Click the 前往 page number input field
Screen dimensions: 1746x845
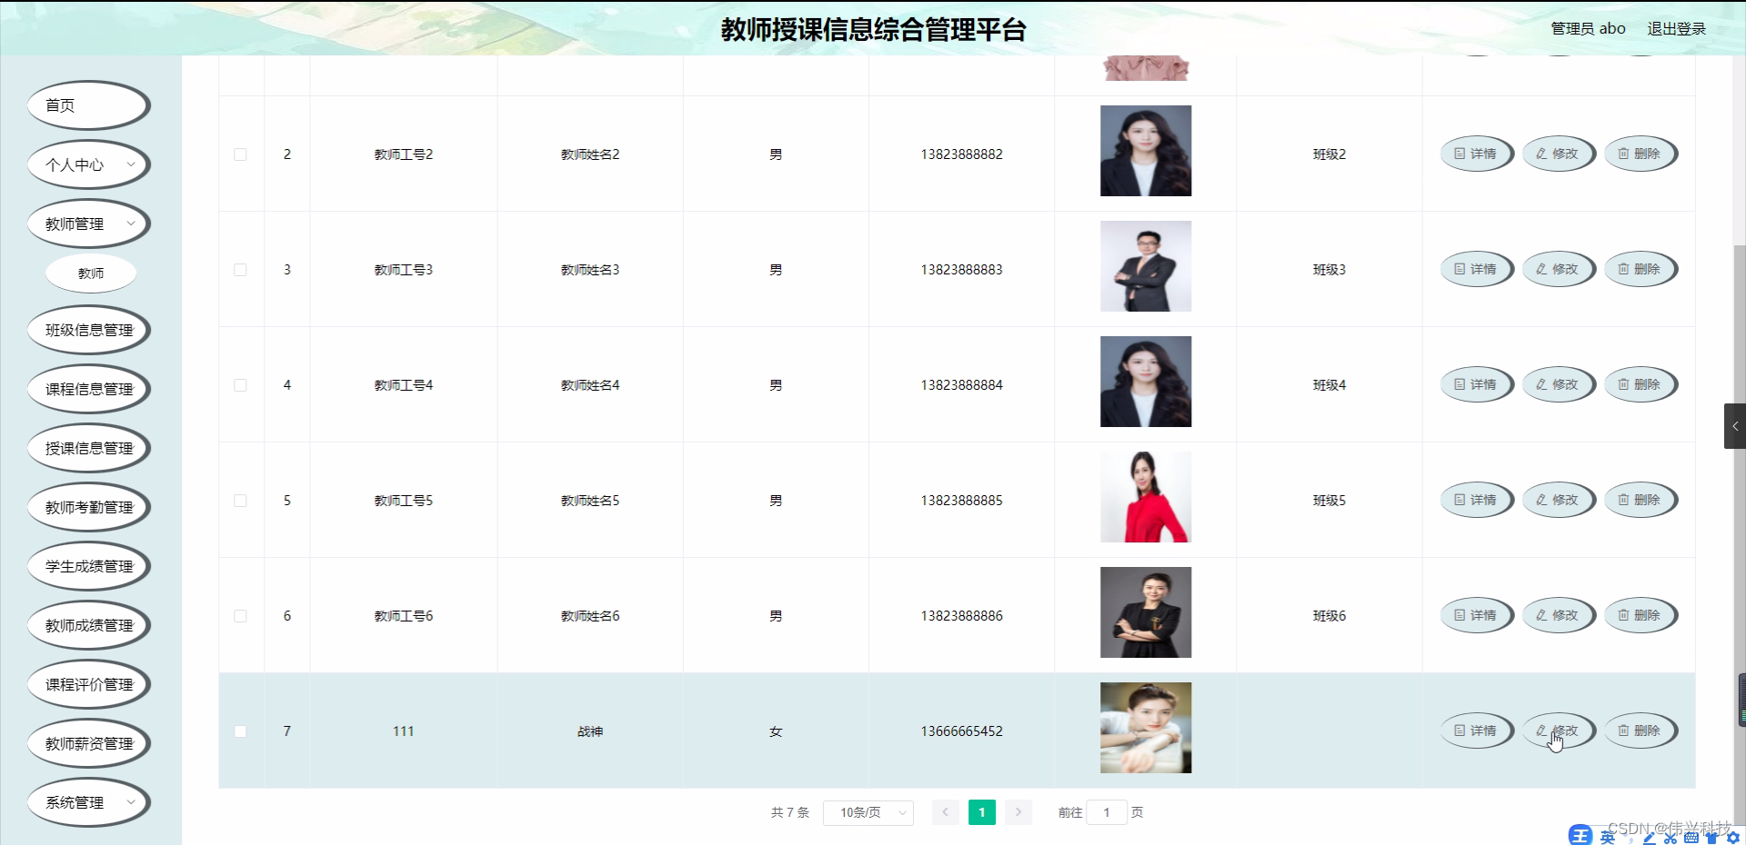pos(1106,812)
